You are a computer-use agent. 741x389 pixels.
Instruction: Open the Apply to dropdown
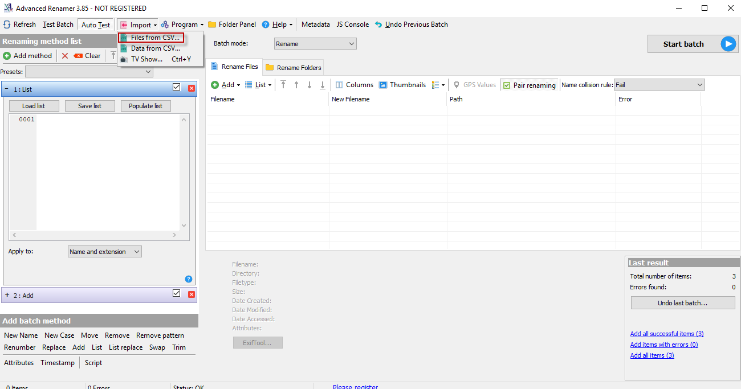pos(105,252)
